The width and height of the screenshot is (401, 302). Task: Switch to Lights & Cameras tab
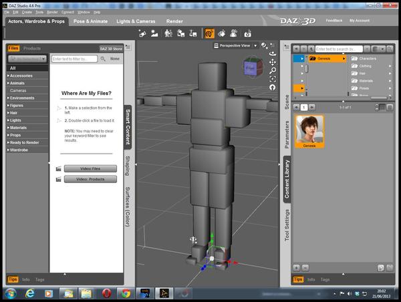pyautogui.click(x=136, y=21)
